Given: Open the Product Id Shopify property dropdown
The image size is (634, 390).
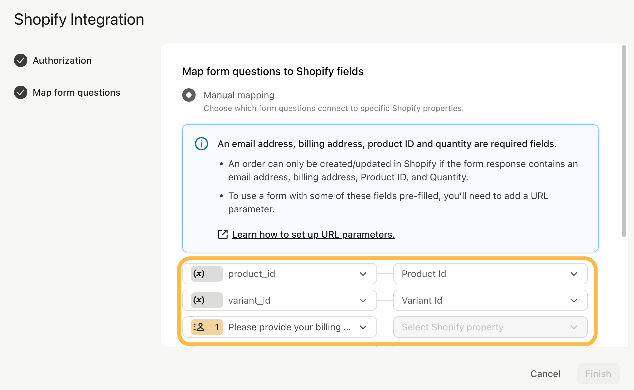Looking at the screenshot, I should pos(490,274).
